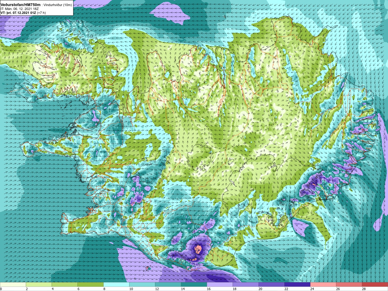Click the lavender 16–18 legend swatch
This screenshot has width=388, height=291.
[220, 285]
